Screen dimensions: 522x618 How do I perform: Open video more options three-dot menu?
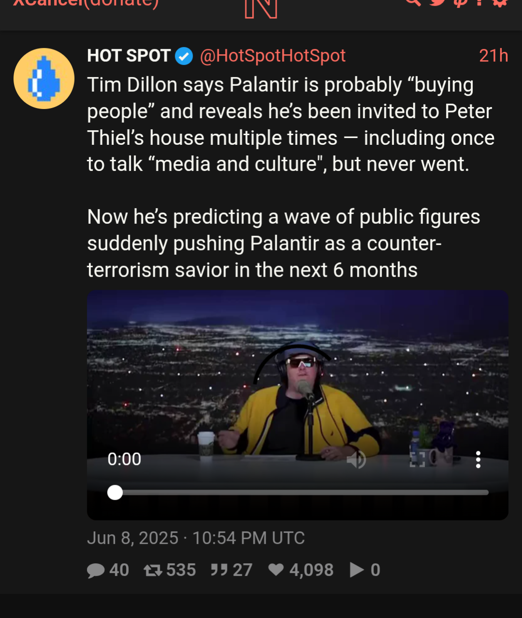click(x=478, y=460)
